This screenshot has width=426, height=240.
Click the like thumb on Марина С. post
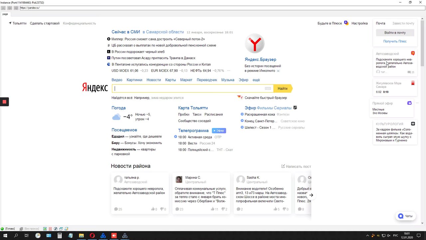(213, 209)
